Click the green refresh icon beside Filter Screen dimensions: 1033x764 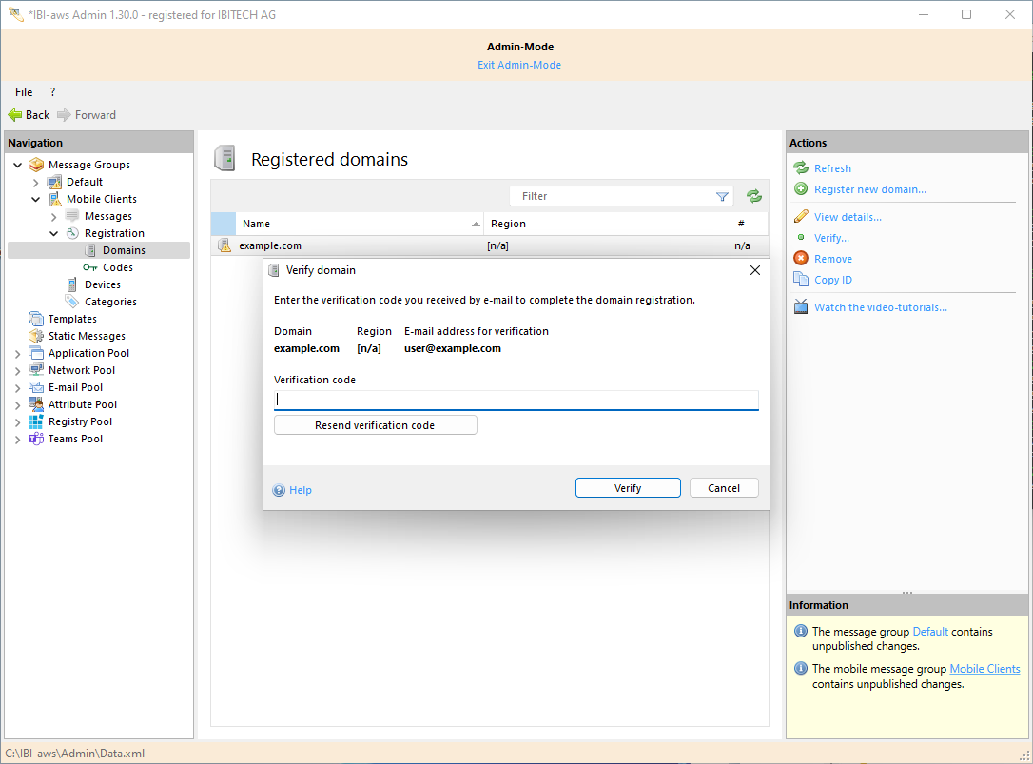tap(754, 196)
